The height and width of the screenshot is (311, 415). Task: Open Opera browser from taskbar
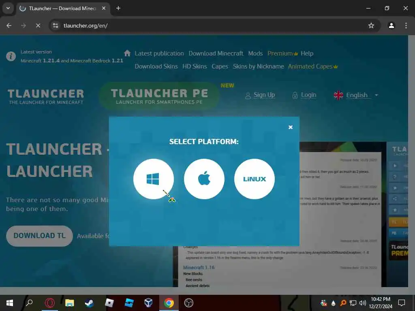pyautogui.click(x=50, y=303)
